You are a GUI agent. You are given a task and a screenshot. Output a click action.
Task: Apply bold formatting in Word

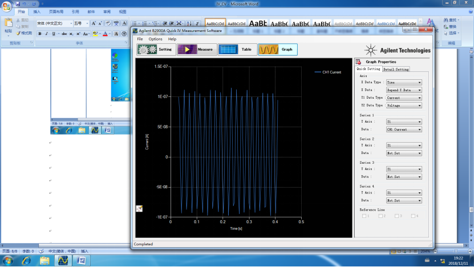[x=39, y=34]
